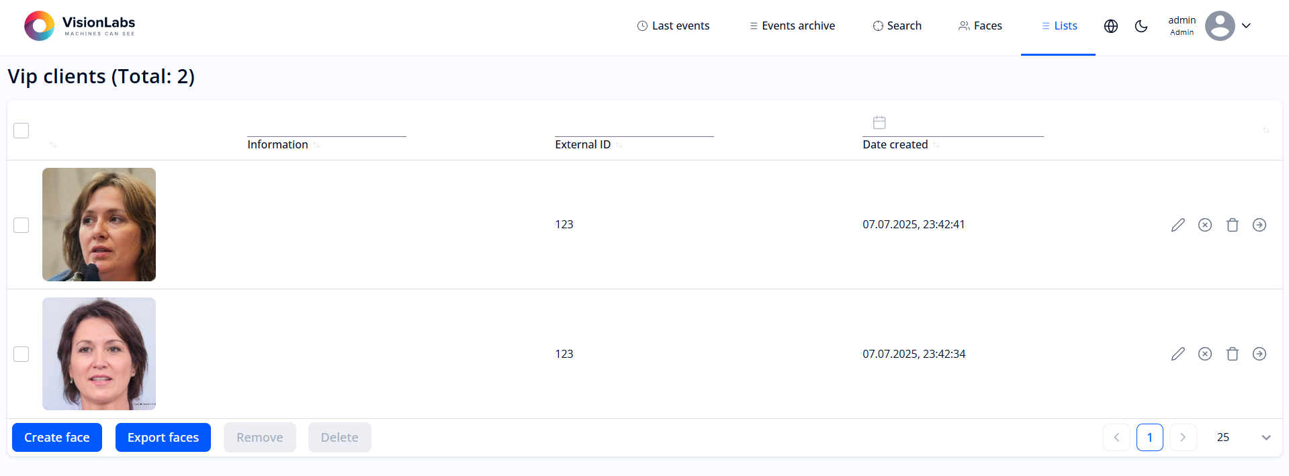Click the VisionLabs logo

(80, 26)
